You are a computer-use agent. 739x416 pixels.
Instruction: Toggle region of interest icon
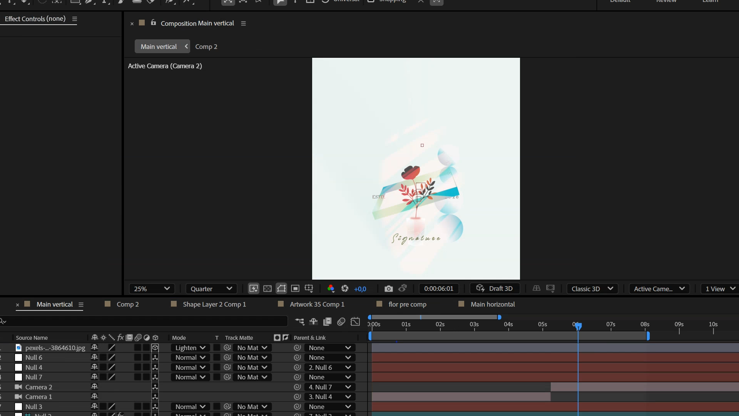295,289
